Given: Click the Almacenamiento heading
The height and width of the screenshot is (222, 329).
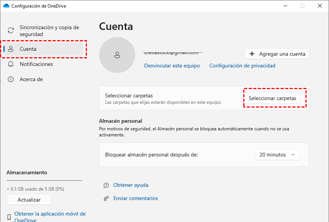Looking at the screenshot, I should click(x=27, y=173).
